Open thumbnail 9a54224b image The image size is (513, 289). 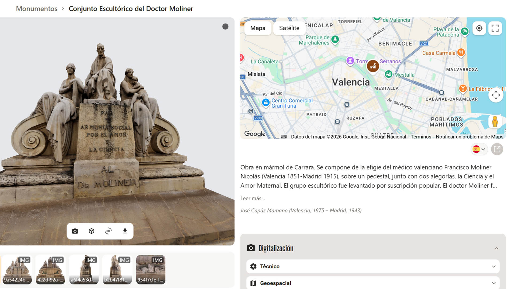(17, 269)
